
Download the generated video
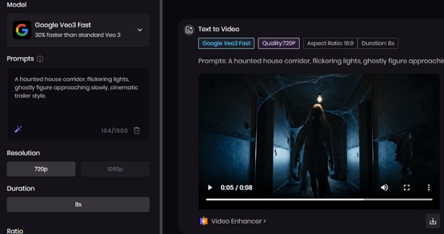tap(433, 221)
